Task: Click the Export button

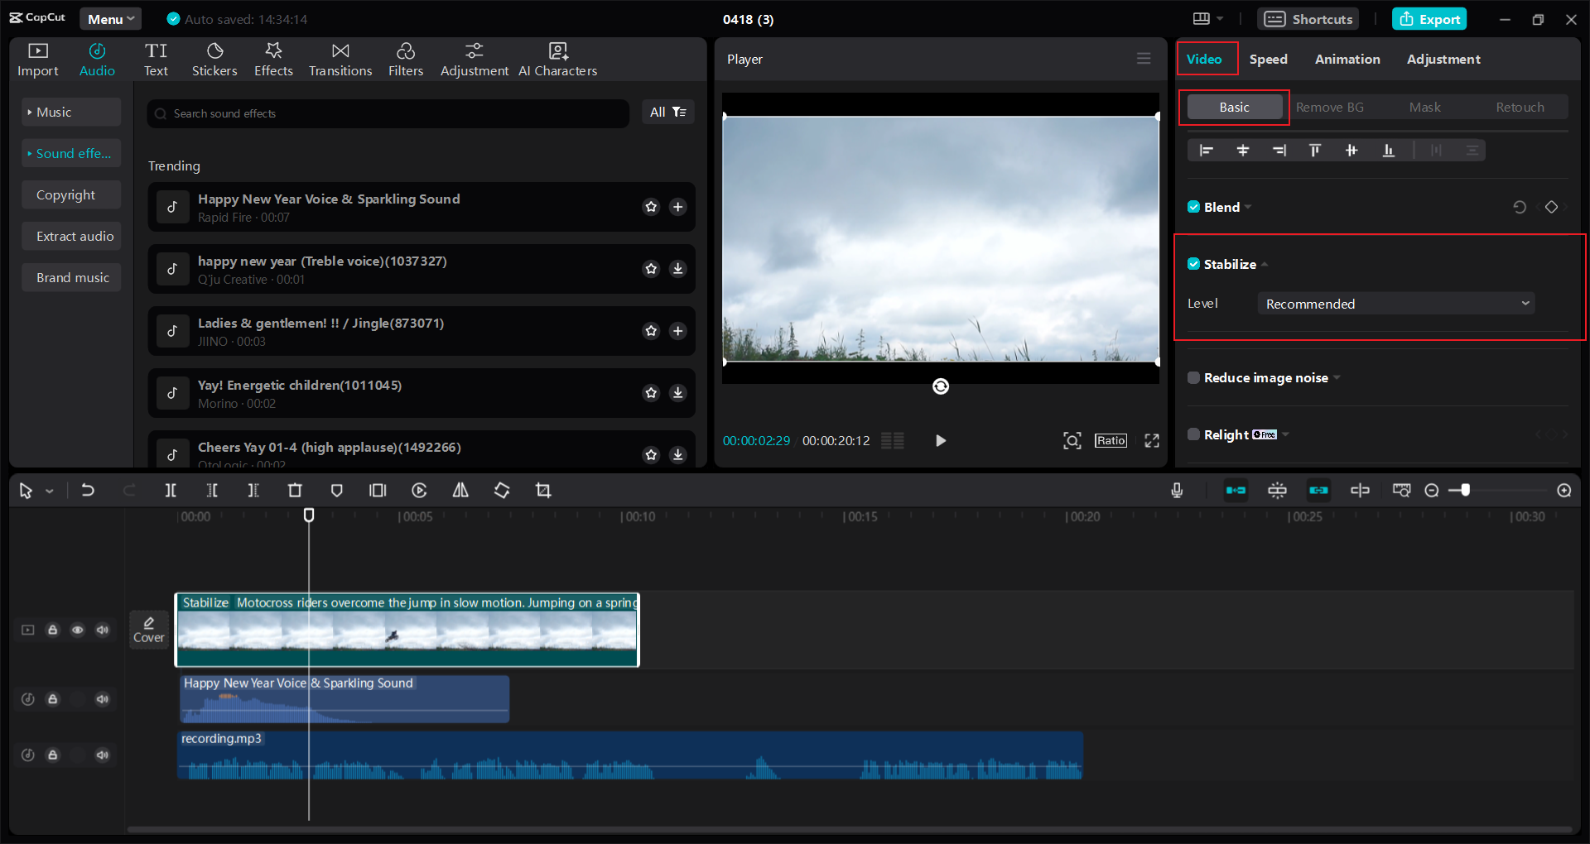Action: coord(1429,18)
